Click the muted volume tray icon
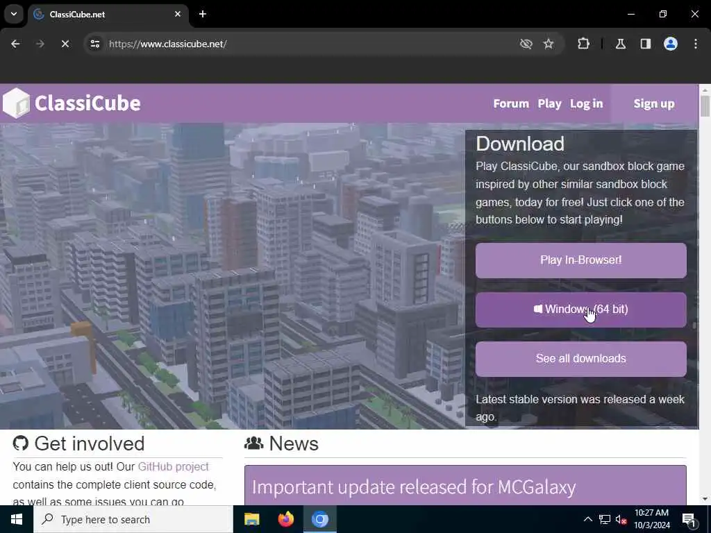Image resolution: width=711 pixels, height=533 pixels. [x=621, y=519]
